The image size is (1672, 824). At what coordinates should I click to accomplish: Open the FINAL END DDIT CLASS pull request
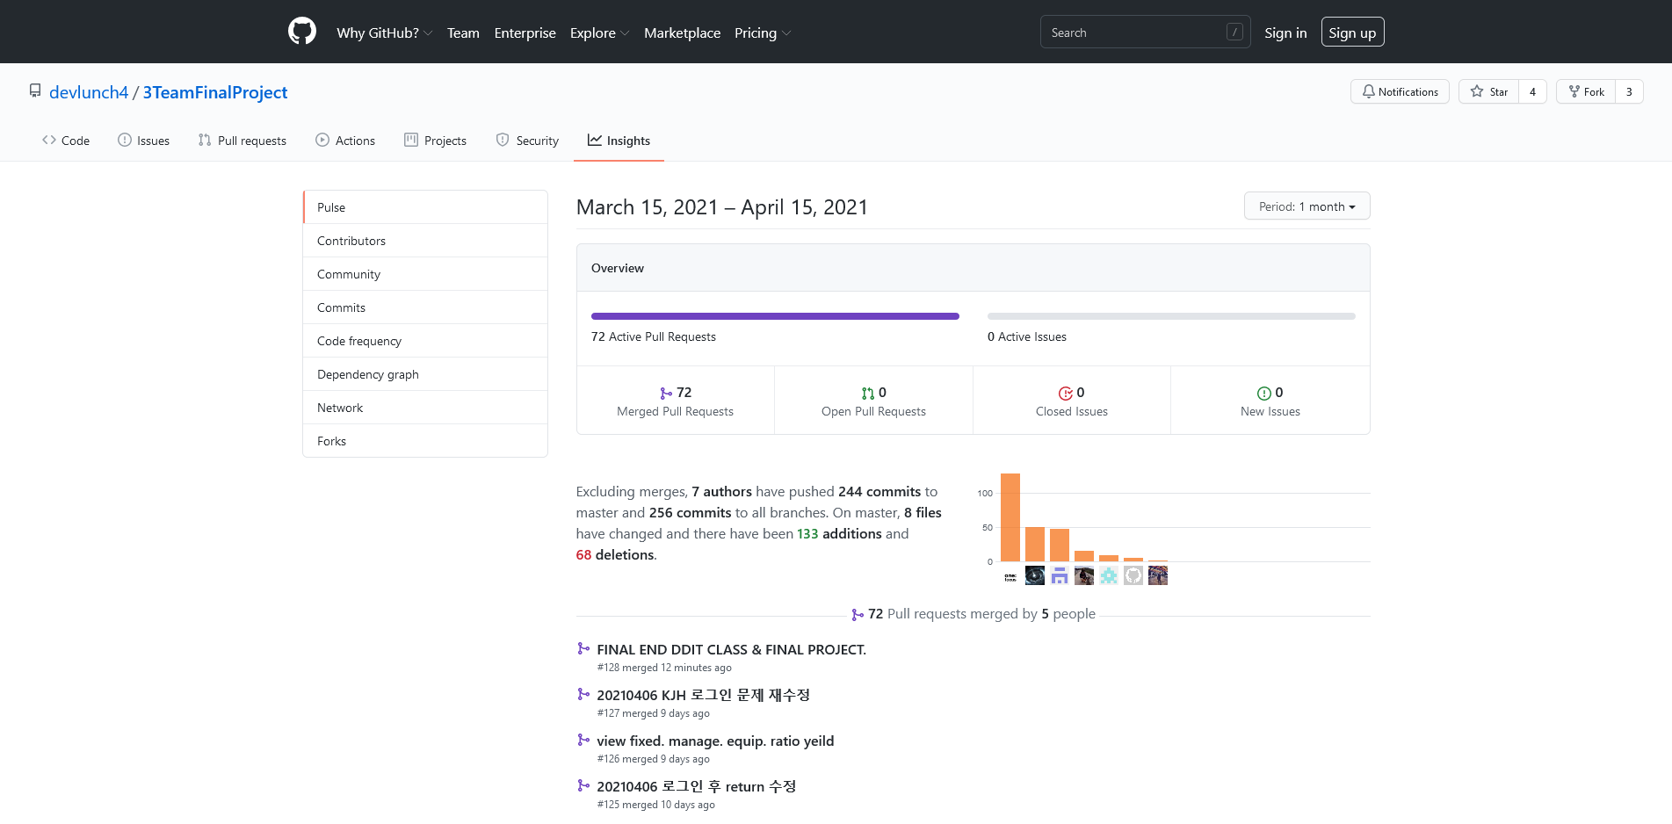[731, 650]
